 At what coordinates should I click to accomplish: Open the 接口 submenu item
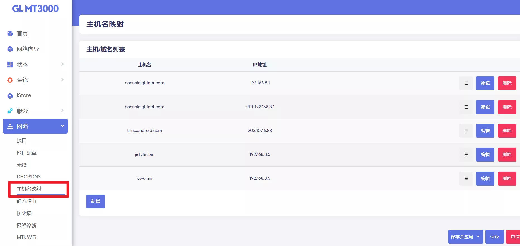click(x=22, y=141)
